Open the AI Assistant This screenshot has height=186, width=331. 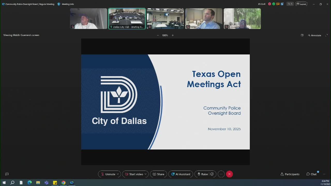pyautogui.click(x=180, y=174)
